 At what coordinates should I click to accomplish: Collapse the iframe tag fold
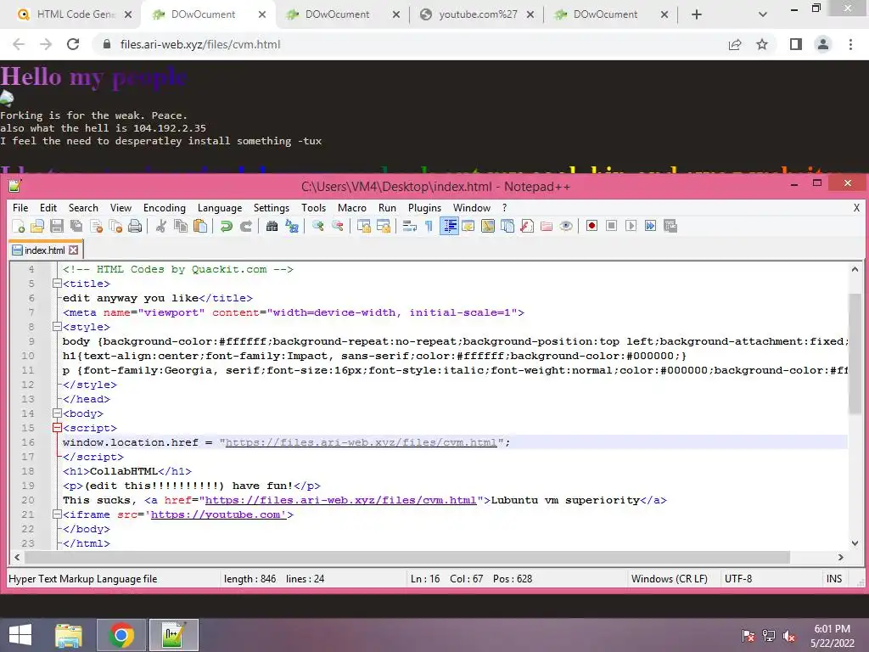pyautogui.click(x=57, y=514)
